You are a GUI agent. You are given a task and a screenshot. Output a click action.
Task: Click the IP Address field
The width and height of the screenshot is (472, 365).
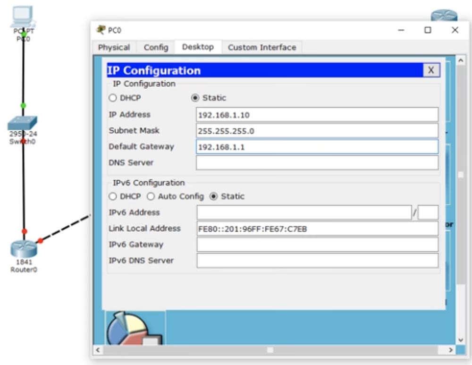pos(317,115)
